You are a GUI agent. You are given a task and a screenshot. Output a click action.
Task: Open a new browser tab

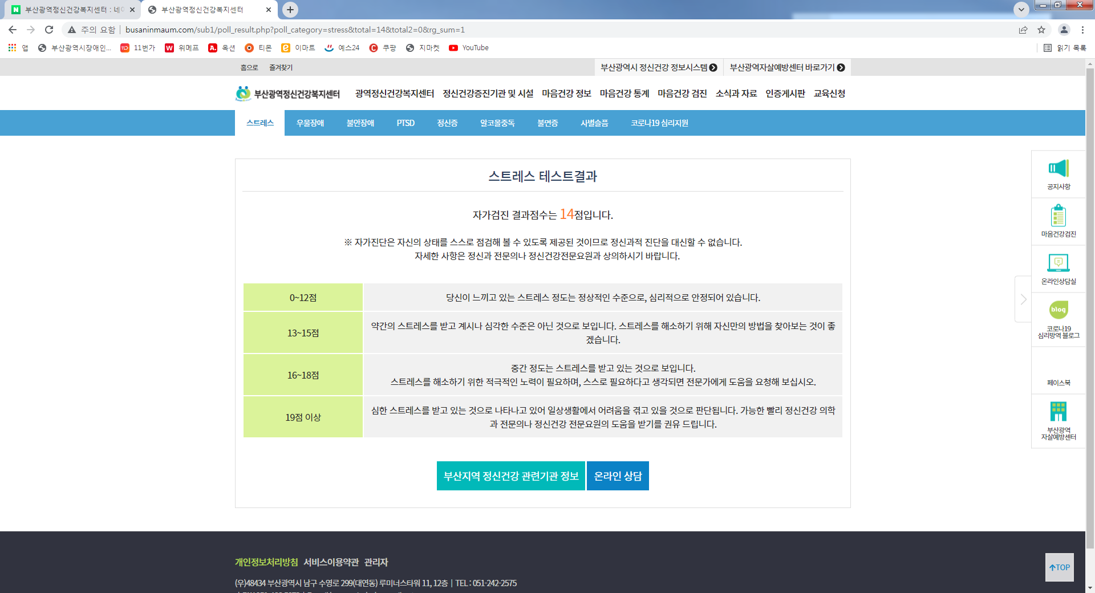[x=290, y=10]
